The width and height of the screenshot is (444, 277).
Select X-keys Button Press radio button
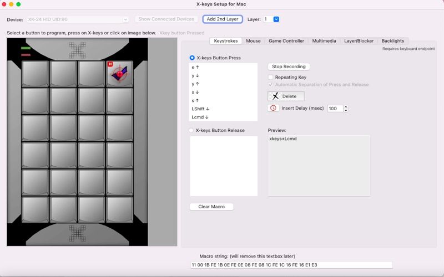coord(192,58)
